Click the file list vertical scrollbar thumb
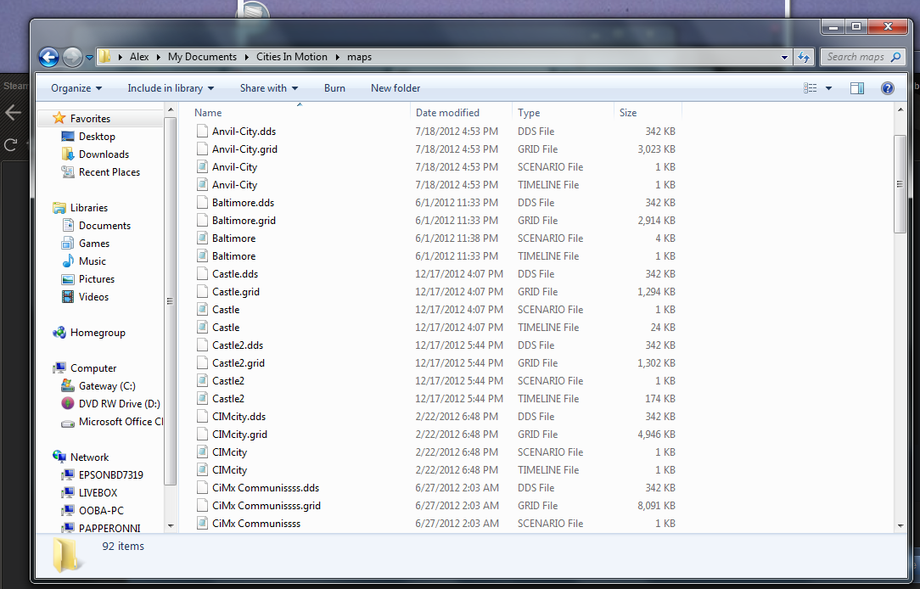The height and width of the screenshot is (589, 920). tap(900, 184)
